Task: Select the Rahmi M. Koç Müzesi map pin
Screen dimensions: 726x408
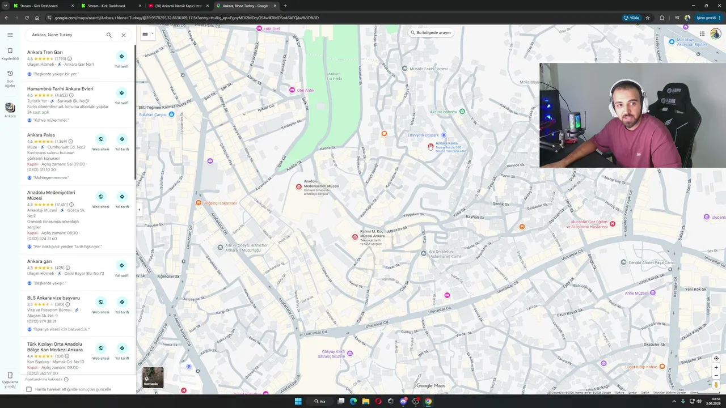Action: (355, 237)
